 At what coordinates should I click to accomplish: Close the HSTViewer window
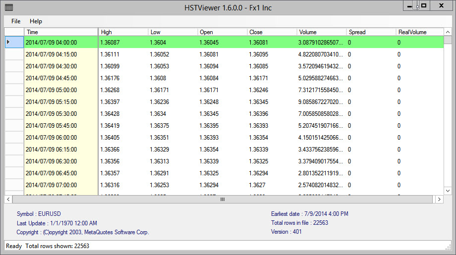coord(441,5)
